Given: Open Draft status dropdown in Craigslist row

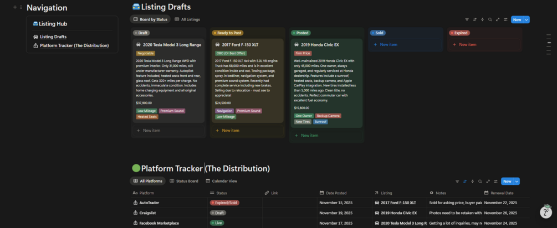Looking at the screenshot, I should point(218,213).
